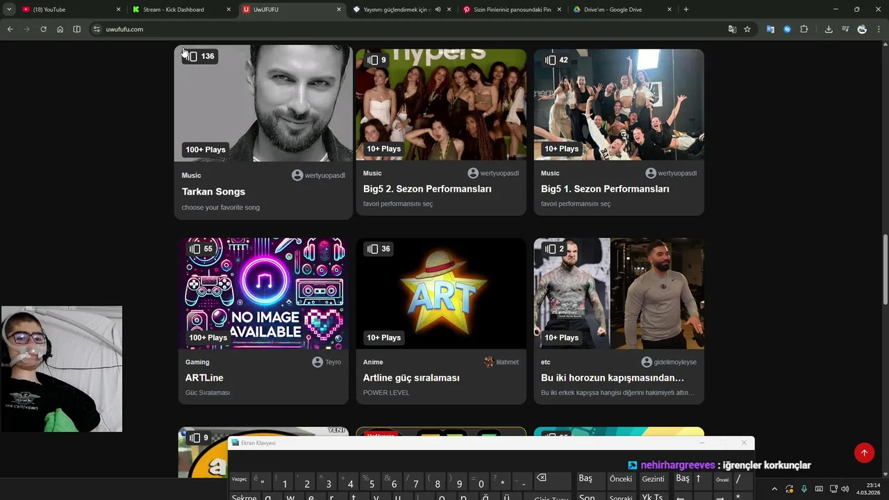
Task: Open the volume tray icon
Action: (845, 490)
